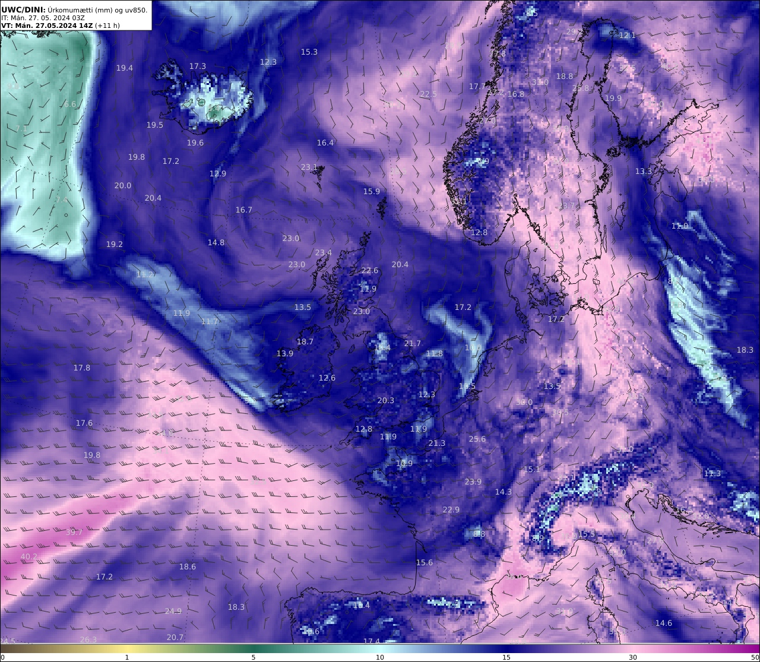This screenshot has height=662, width=760.
Task: Select the 24.9 value in the southwest Atlantic
Action: click(173, 612)
